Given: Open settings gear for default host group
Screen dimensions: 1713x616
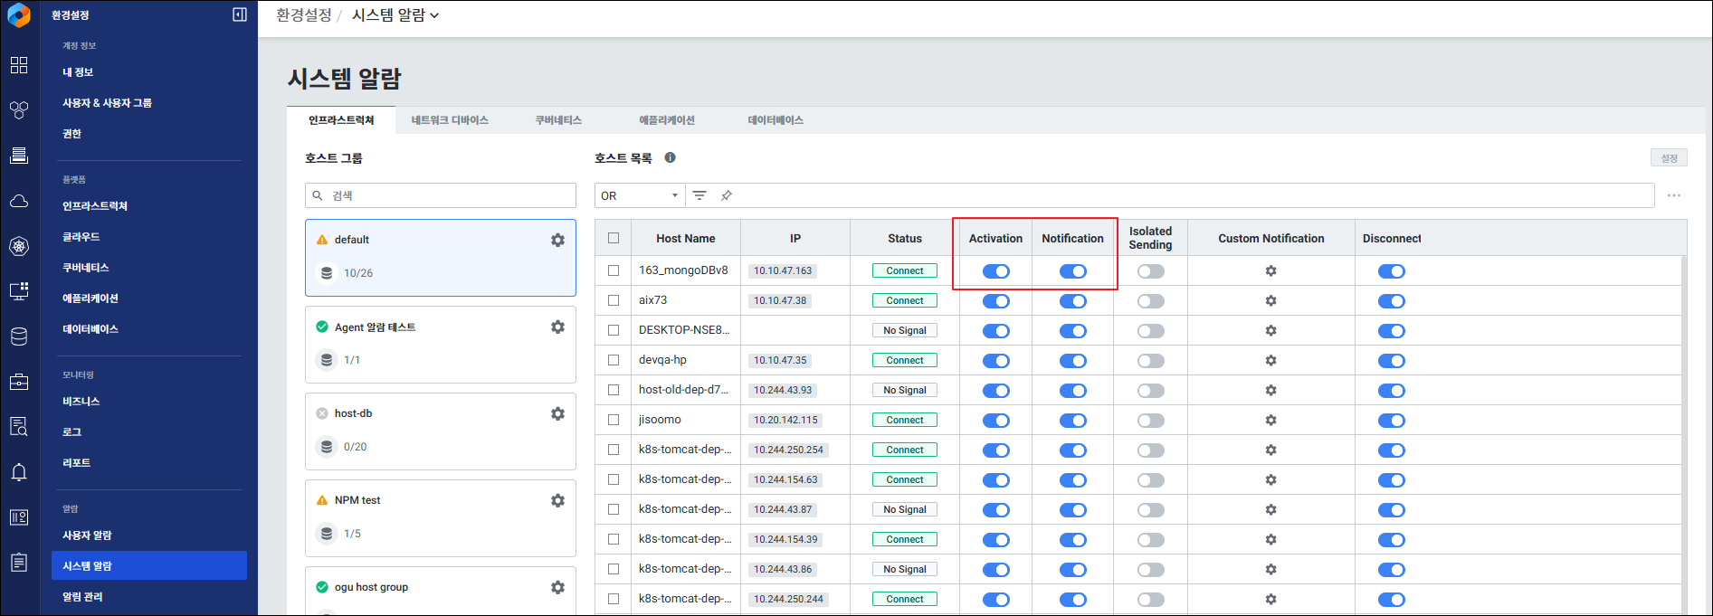Looking at the screenshot, I should tap(557, 240).
